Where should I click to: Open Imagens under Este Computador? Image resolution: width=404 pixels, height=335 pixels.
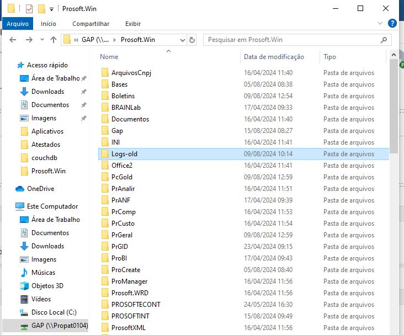pos(44,259)
